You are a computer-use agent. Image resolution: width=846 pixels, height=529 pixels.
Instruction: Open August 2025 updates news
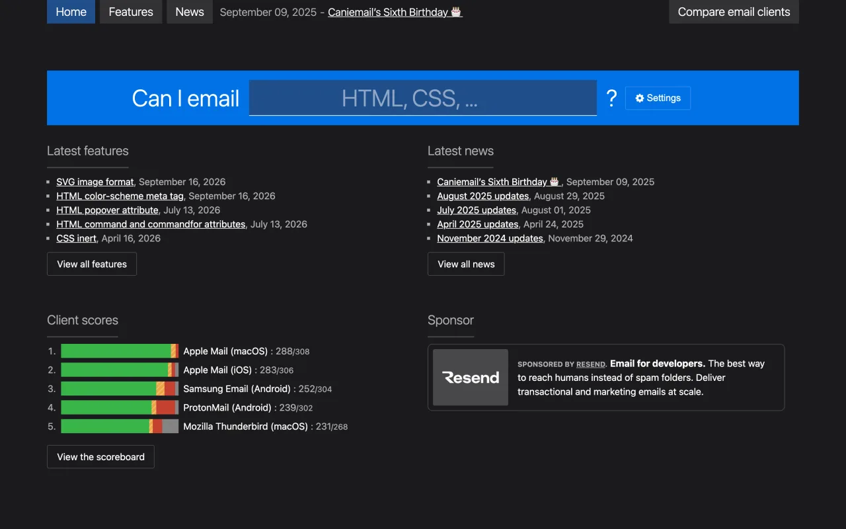coord(483,196)
